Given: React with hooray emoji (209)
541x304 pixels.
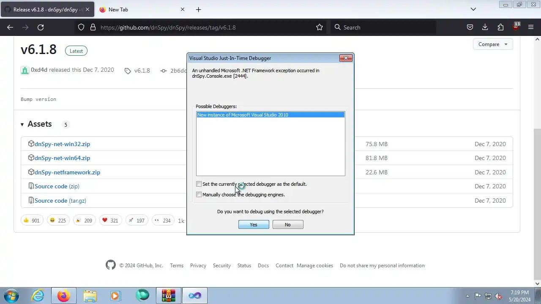Looking at the screenshot, I should pyautogui.click(x=85, y=220).
